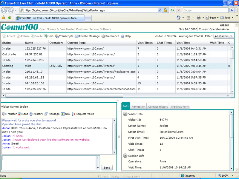The width and height of the screenshot is (239, 179).
Task: Transfer the chat to another operator
Action: pos(9,114)
